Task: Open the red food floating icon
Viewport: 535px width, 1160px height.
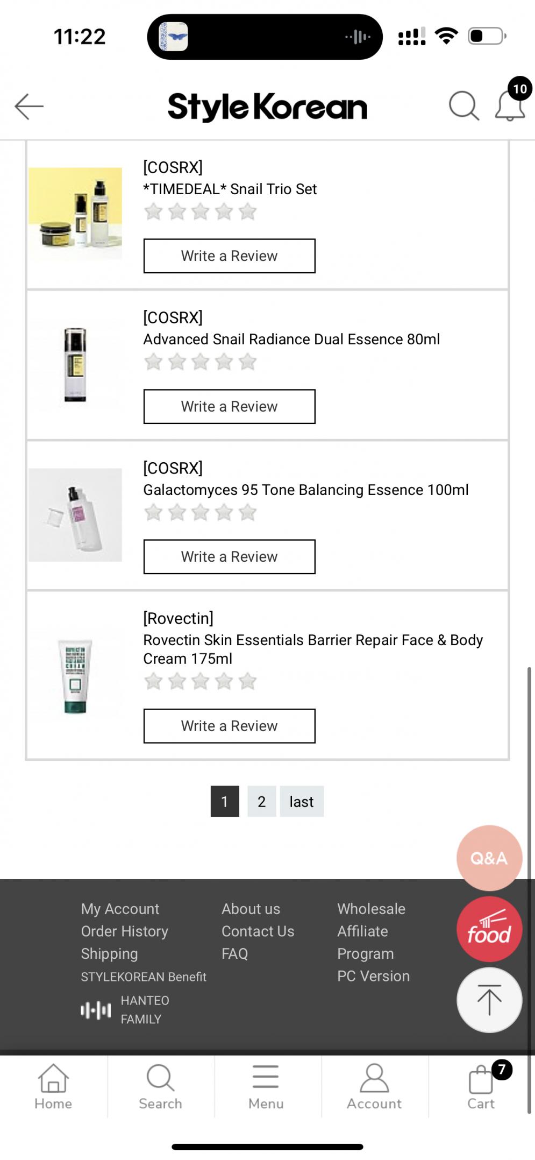Action: point(489,929)
